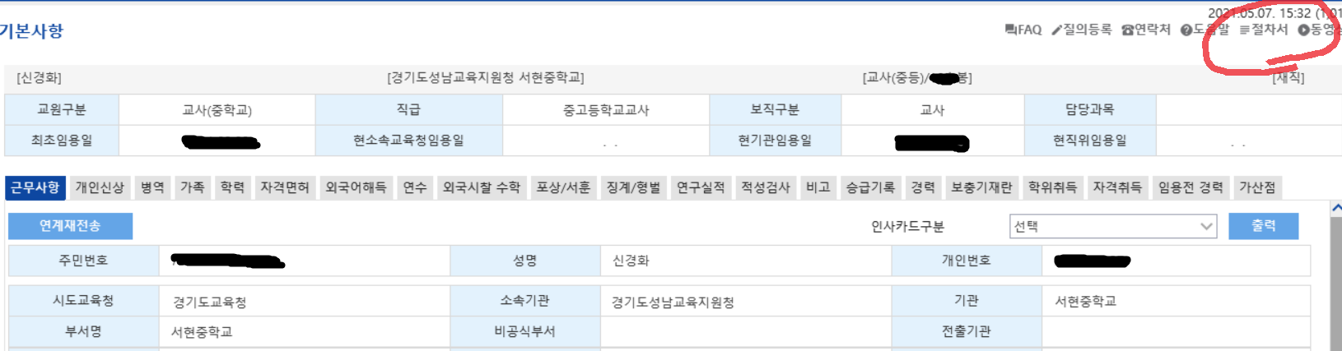Open the 포상/서훈 tab

pyautogui.click(x=563, y=187)
